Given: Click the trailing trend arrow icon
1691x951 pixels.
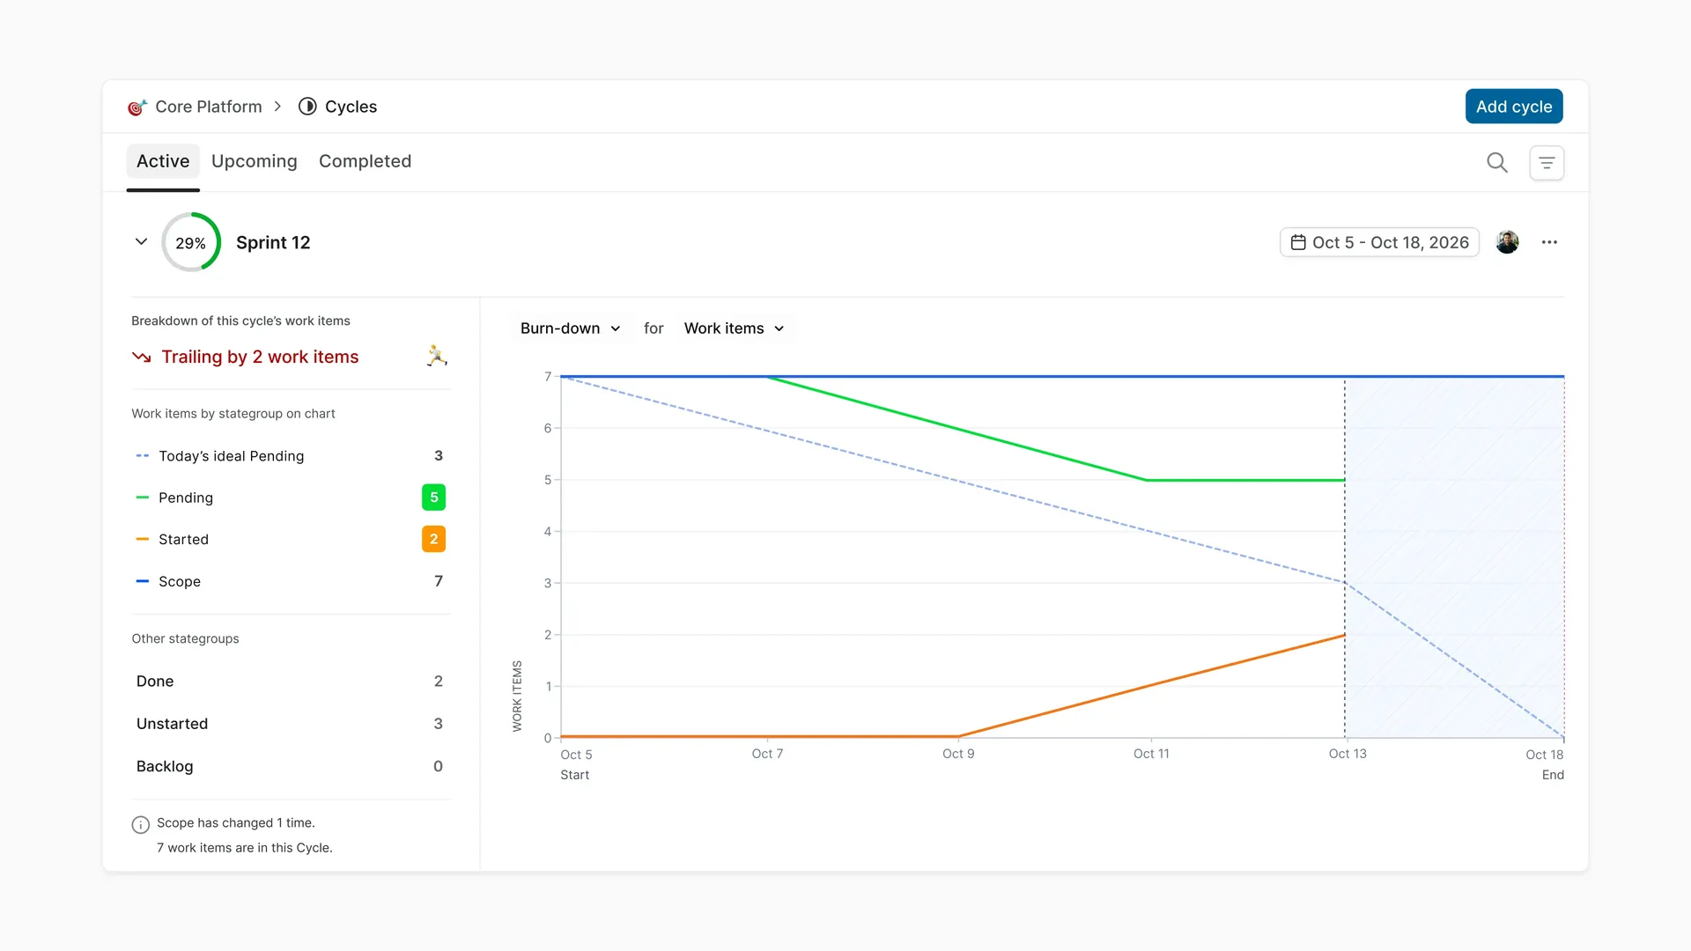Looking at the screenshot, I should [x=141, y=358].
